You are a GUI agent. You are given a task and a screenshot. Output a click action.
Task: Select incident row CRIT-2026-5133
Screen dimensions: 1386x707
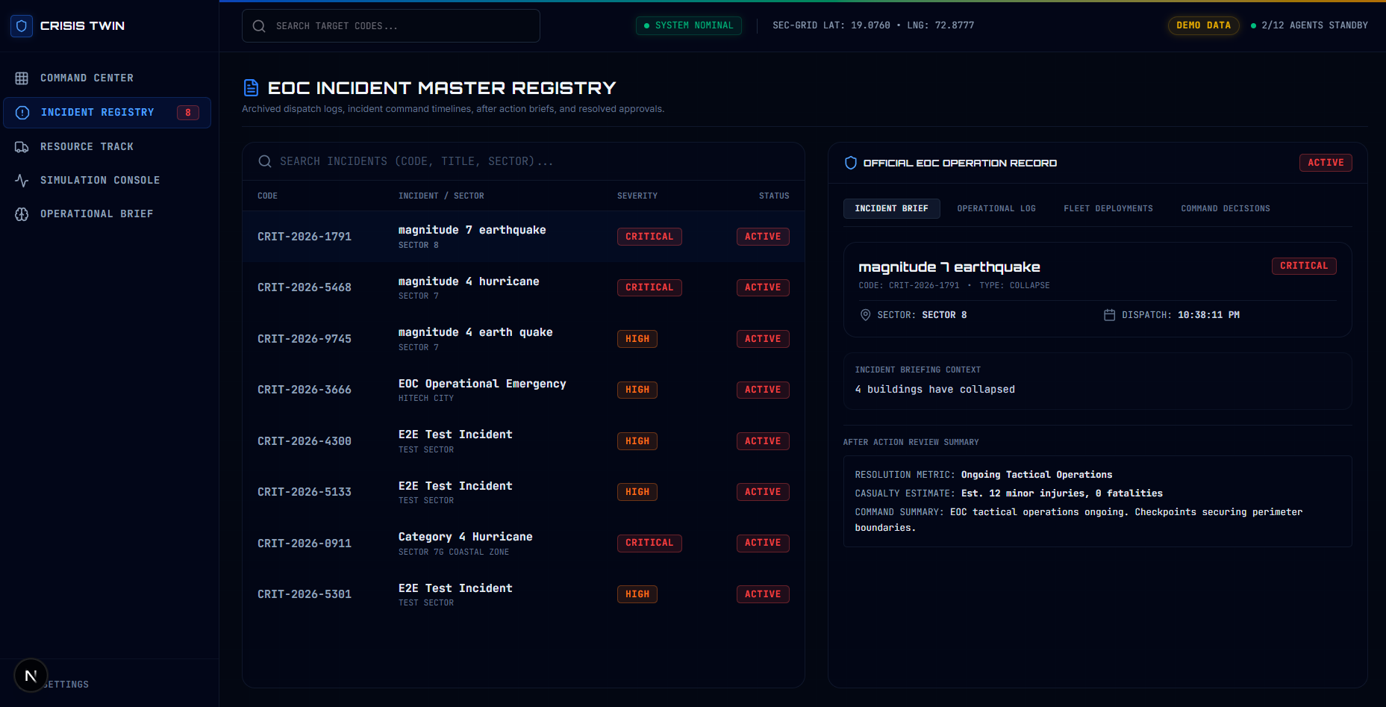tap(523, 492)
